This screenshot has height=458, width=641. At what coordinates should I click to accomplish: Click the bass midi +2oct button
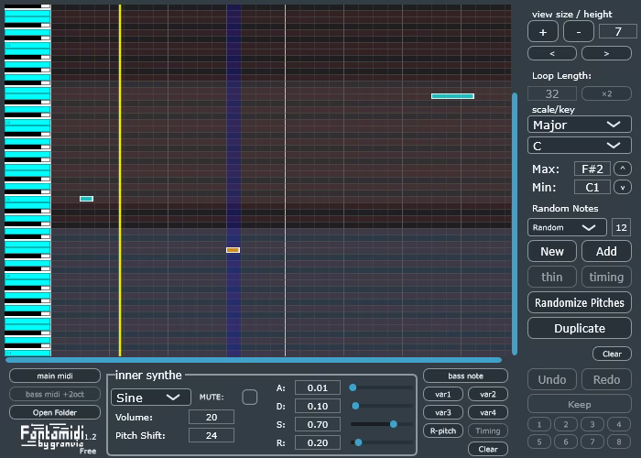click(55, 394)
